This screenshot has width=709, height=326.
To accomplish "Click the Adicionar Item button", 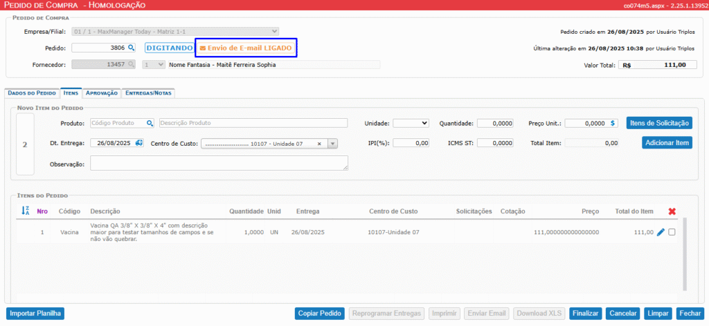I will pyautogui.click(x=667, y=142).
